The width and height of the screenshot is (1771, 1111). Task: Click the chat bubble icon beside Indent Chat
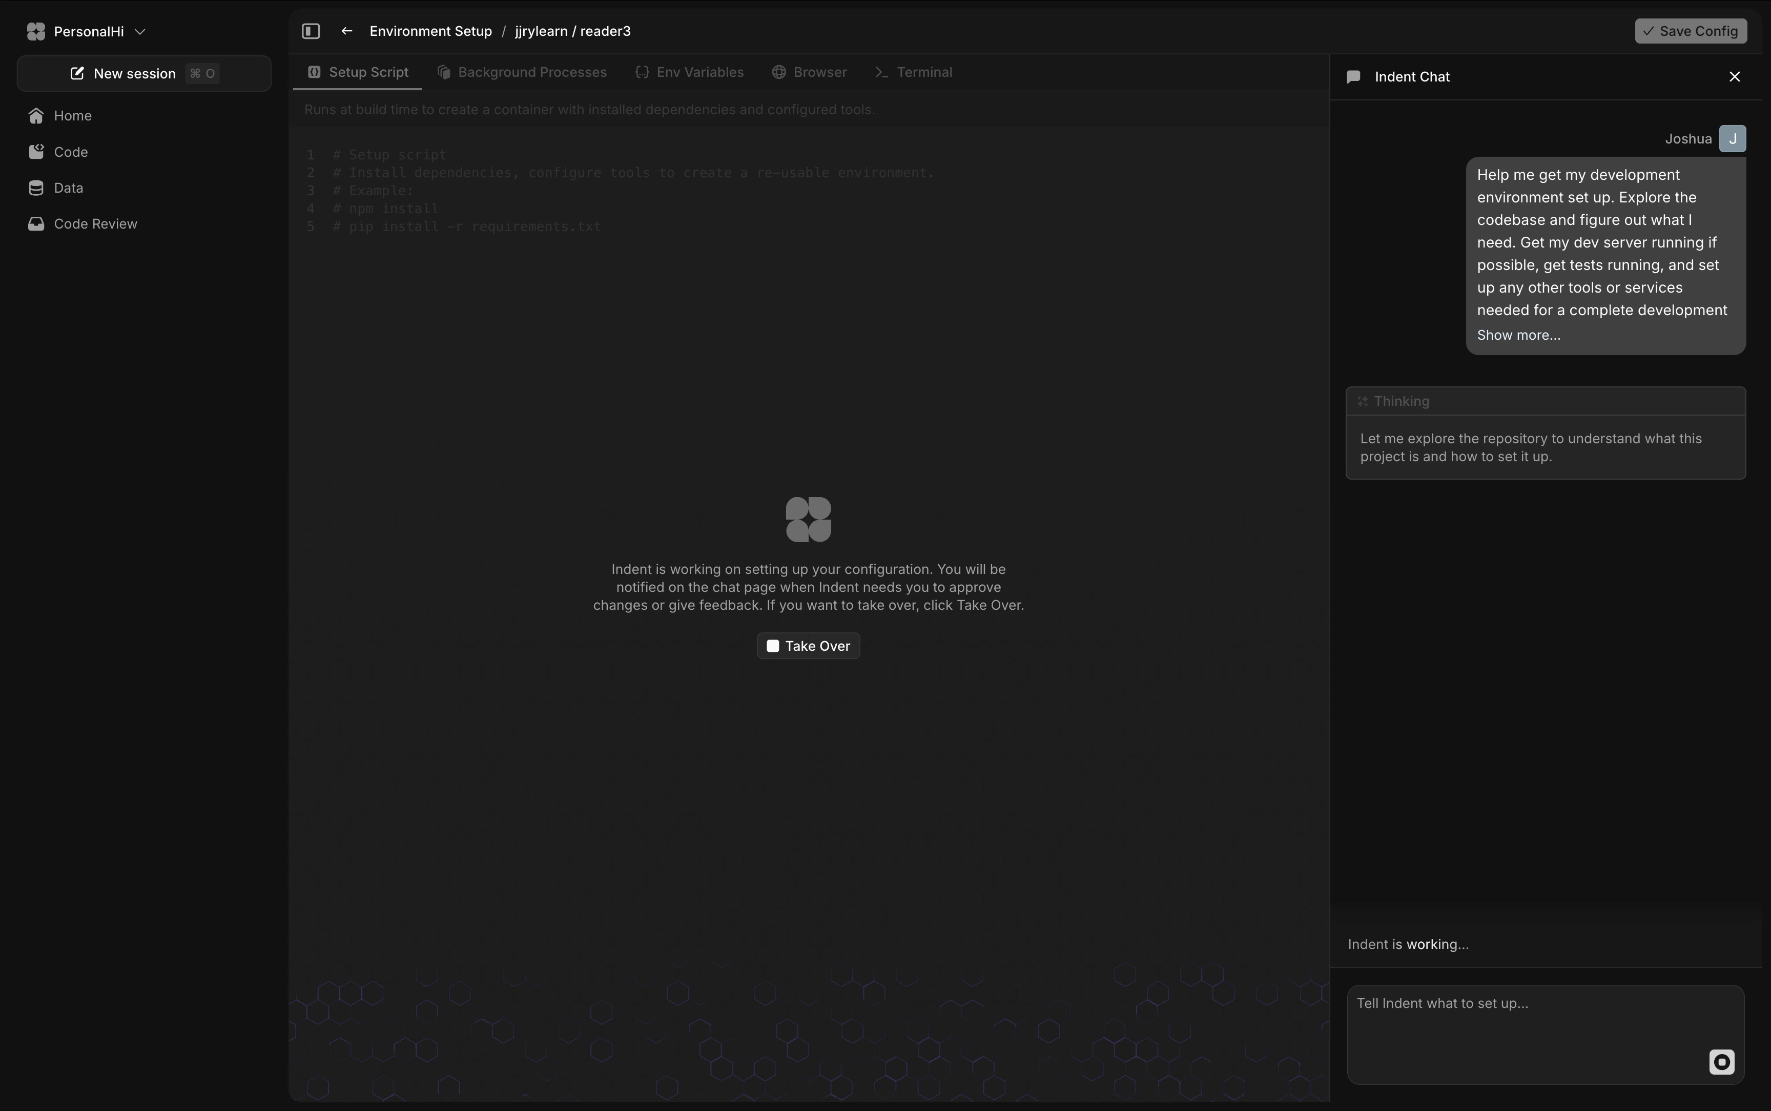coord(1354,76)
